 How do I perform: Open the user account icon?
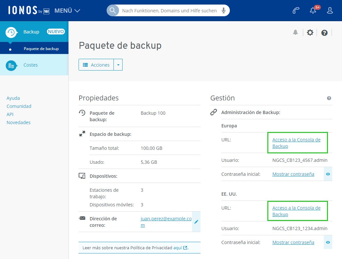pos(330,10)
